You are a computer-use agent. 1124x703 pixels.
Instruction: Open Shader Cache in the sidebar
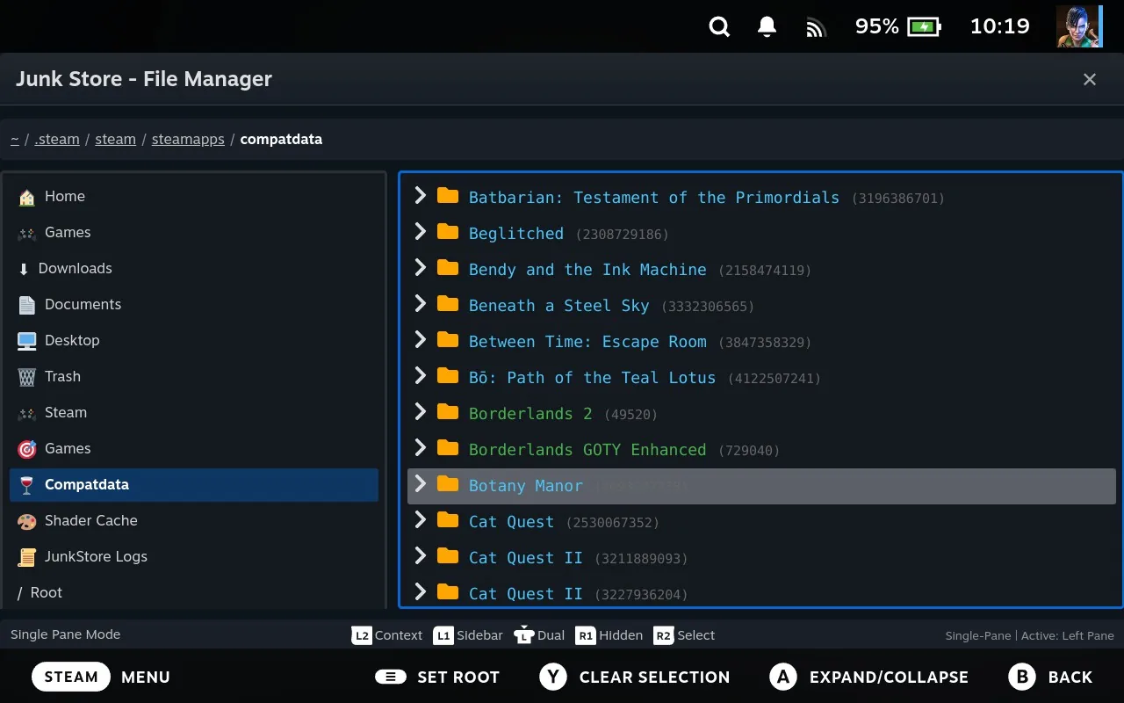(194, 521)
